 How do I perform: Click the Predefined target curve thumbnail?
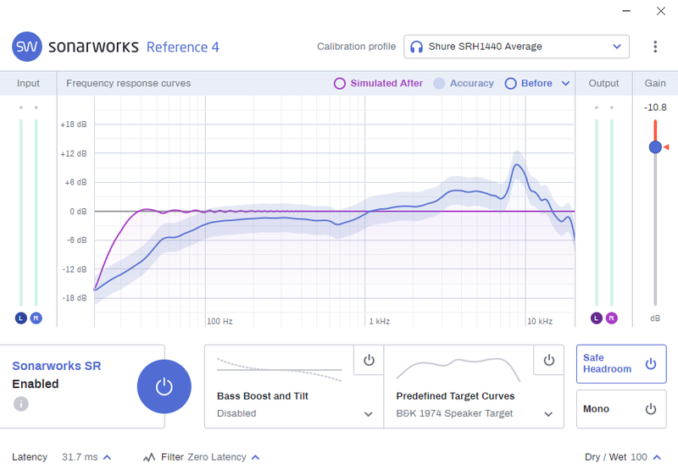pyautogui.click(x=458, y=370)
